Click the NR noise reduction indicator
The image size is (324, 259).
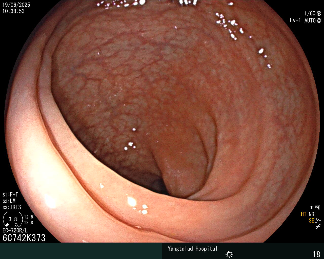[311, 214]
